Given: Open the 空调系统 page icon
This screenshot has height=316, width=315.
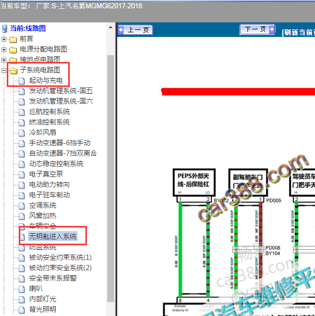Looking at the screenshot, I should tap(21, 206).
